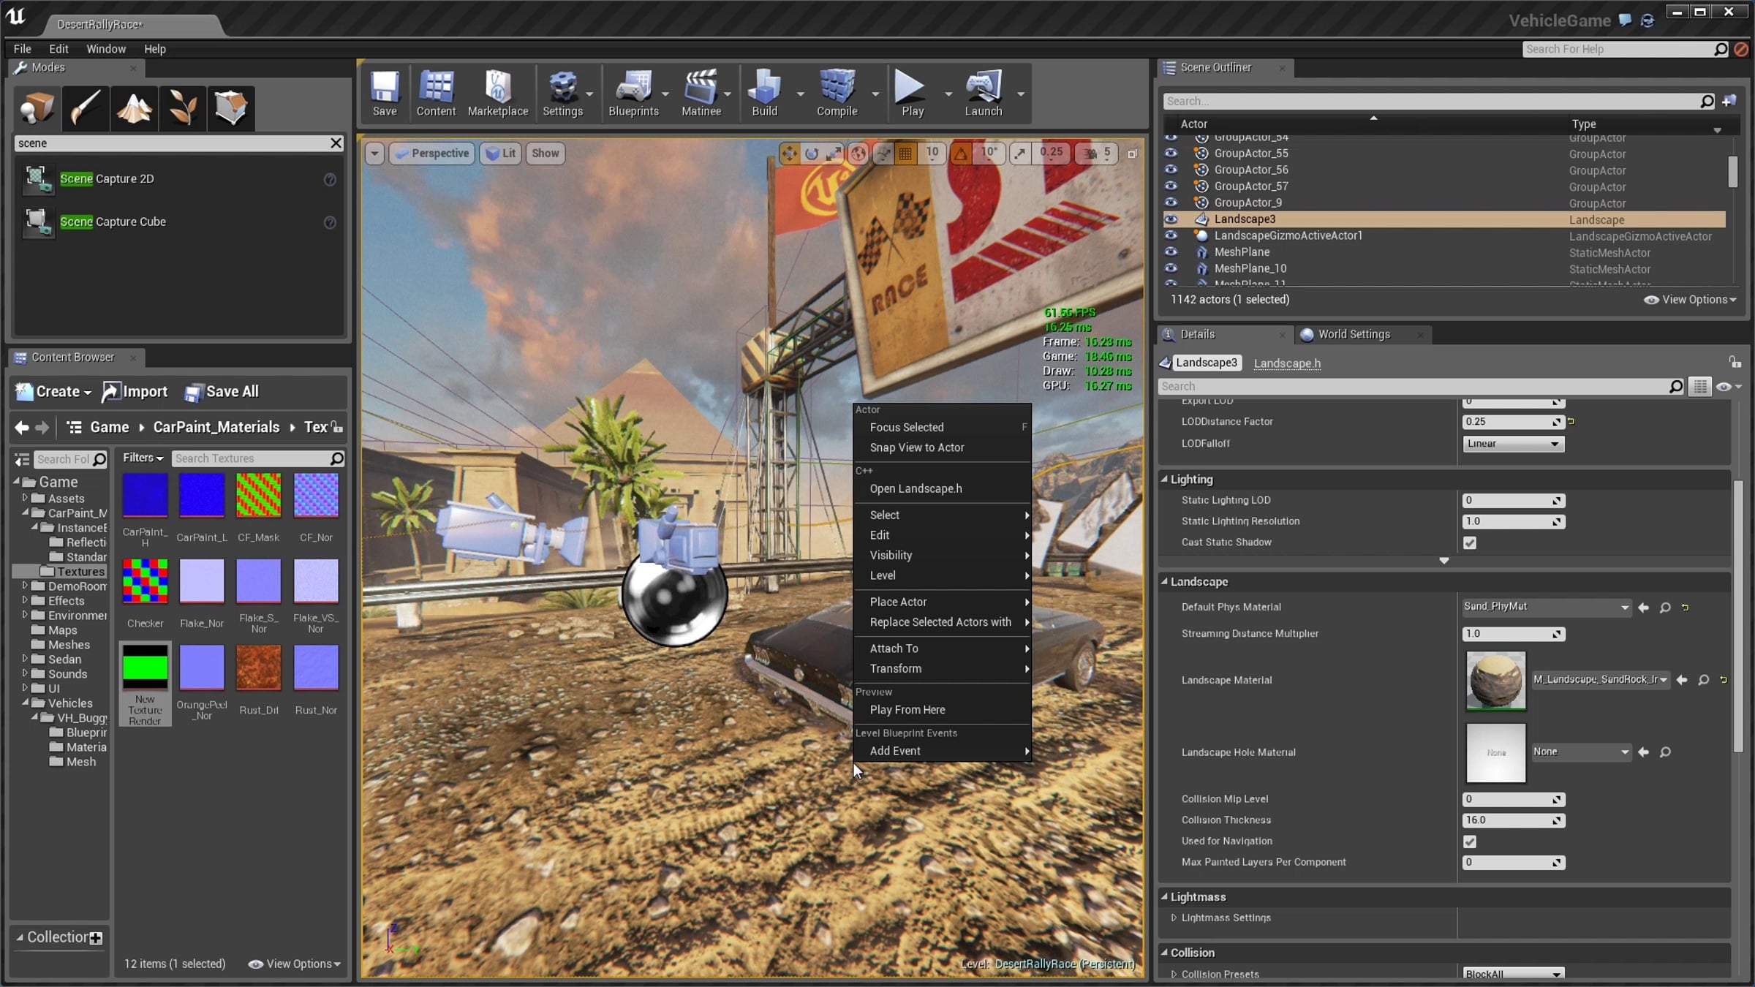Viewport: 1755px width, 987px height.
Task: Click the Save All button
Action: pos(222,392)
